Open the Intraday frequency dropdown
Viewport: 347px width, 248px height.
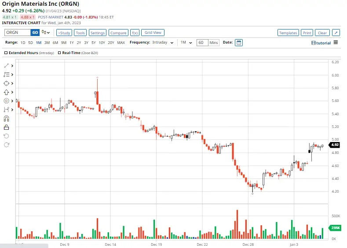[x=163, y=43]
